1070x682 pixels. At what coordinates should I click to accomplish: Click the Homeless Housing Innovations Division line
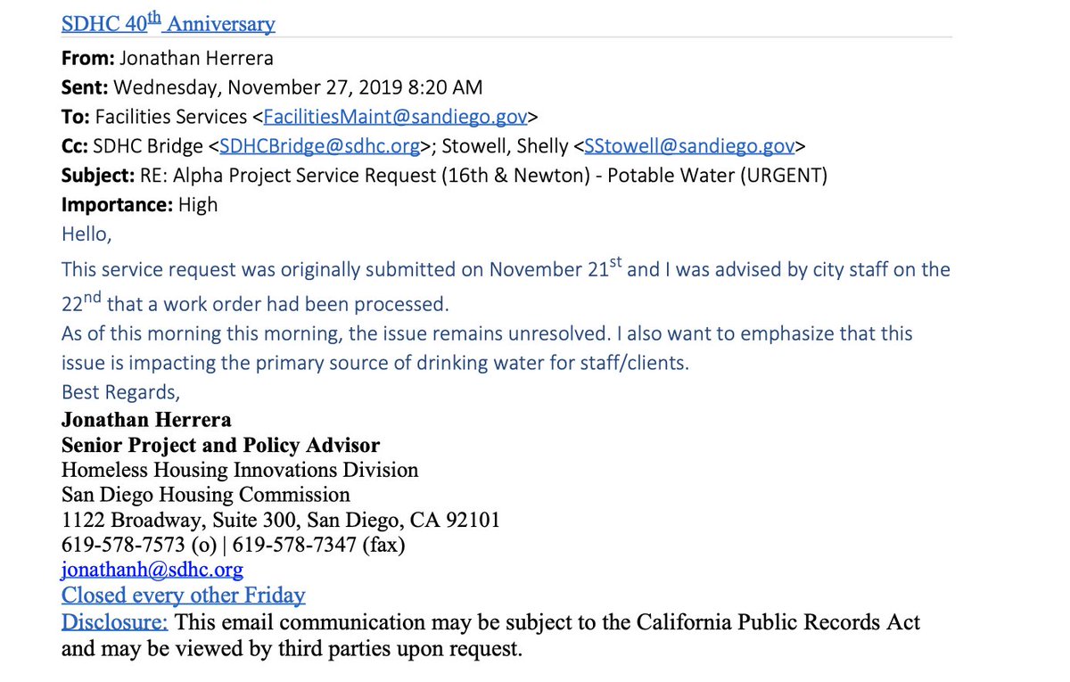click(x=240, y=470)
